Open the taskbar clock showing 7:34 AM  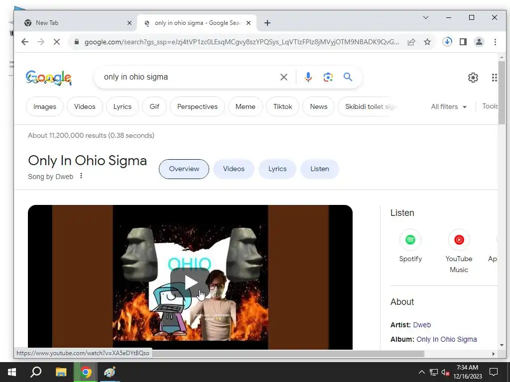coord(467,372)
